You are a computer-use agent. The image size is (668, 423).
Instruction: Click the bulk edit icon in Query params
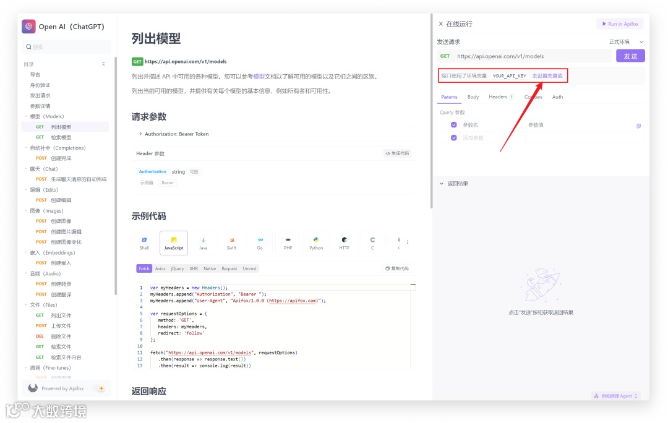pyautogui.click(x=638, y=126)
